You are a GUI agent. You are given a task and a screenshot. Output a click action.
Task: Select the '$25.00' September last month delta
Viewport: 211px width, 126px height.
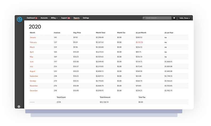(138, 76)
